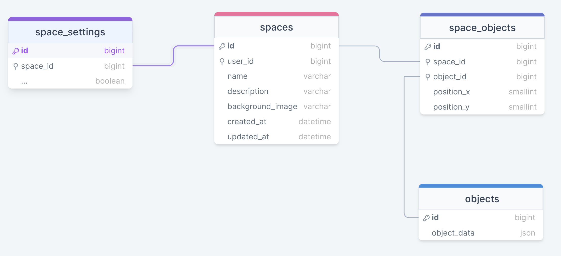561x256 pixels.
Task: Select the created_at field in spaces
Action: (276, 122)
